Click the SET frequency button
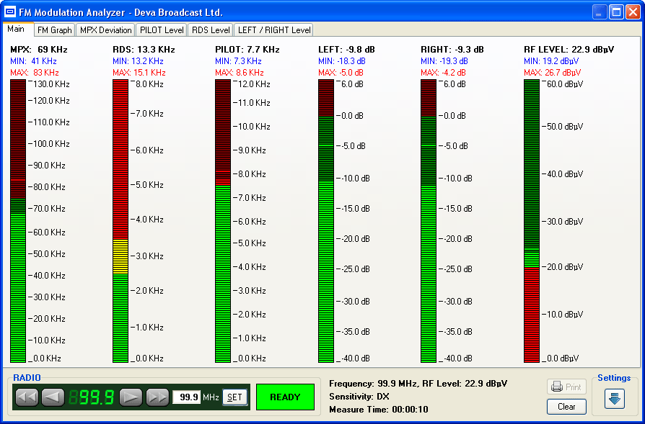The height and width of the screenshot is (424, 645). point(234,397)
